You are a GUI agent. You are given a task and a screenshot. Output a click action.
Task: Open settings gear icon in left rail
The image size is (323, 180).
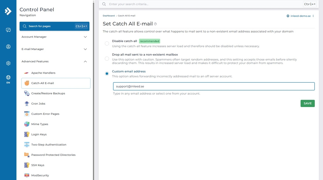[x=8, y=63]
